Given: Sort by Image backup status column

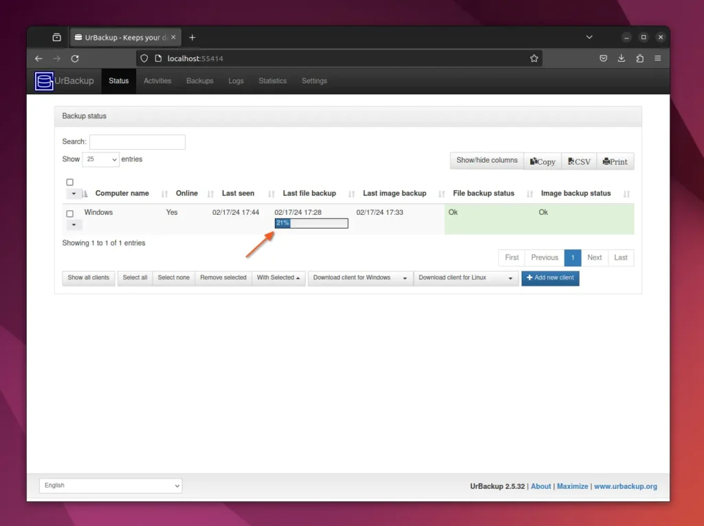Looking at the screenshot, I should [576, 193].
